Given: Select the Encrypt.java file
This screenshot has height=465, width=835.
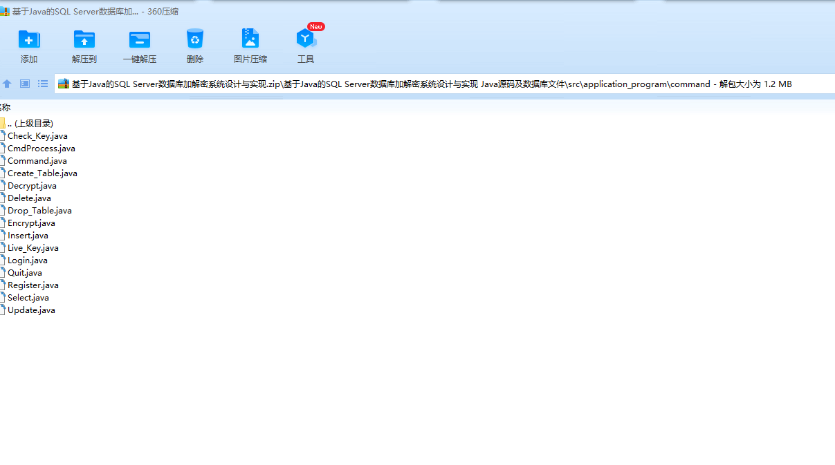Looking at the screenshot, I should coord(31,223).
